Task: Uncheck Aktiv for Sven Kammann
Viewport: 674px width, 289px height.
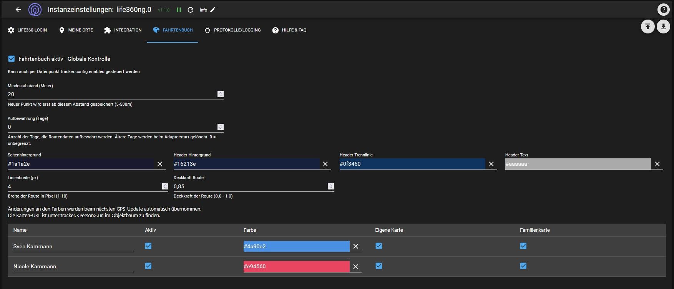Action: pyautogui.click(x=148, y=246)
